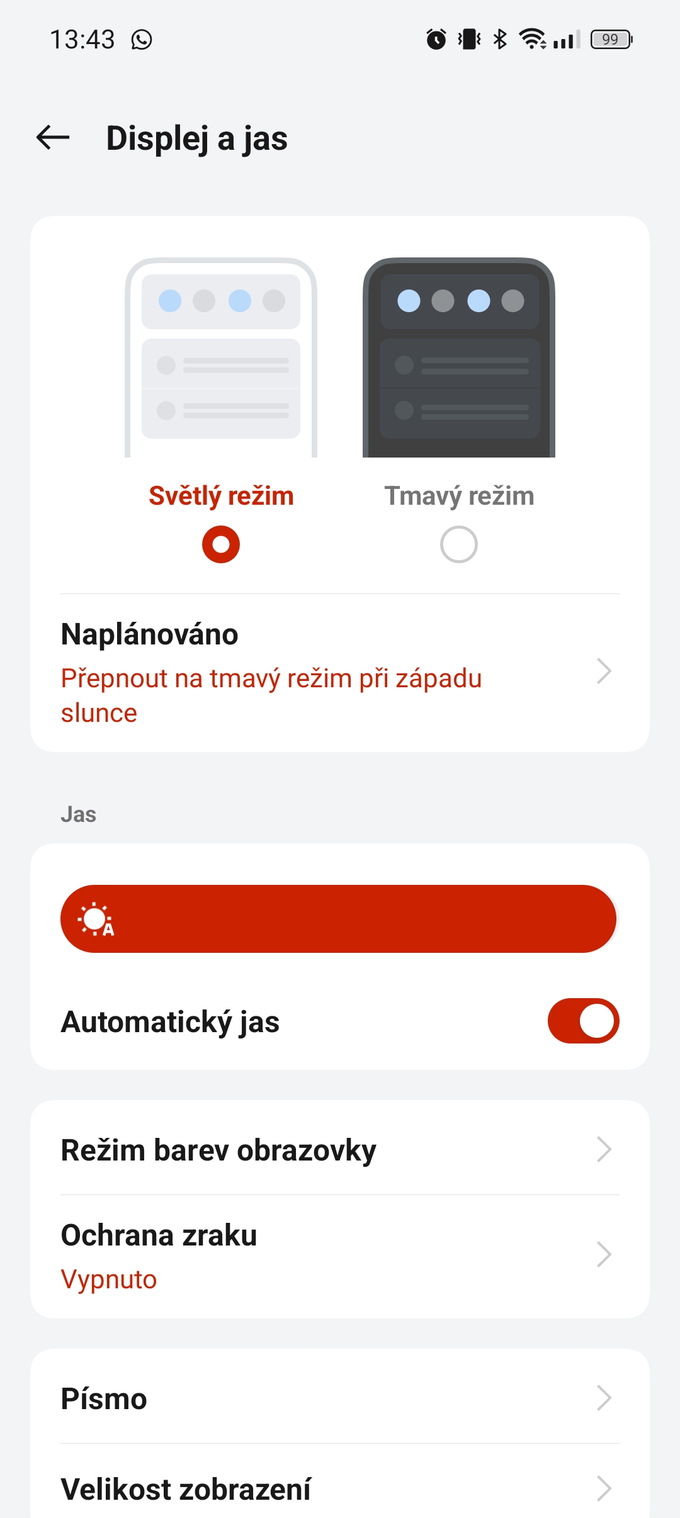The width and height of the screenshot is (680, 1518).
Task: Tap the Světlý režim label
Action: tap(221, 496)
